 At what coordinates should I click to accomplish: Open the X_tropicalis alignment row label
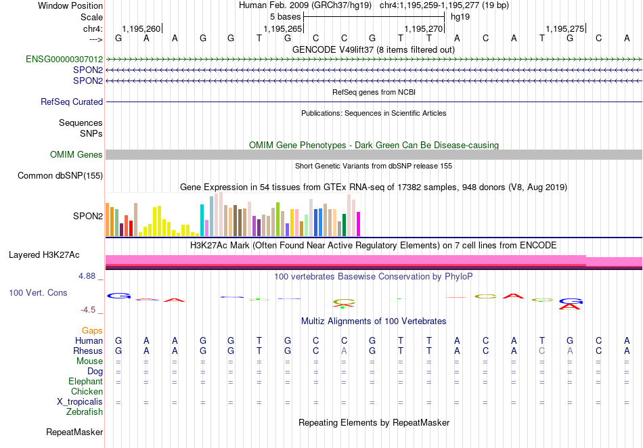pyautogui.click(x=80, y=402)
